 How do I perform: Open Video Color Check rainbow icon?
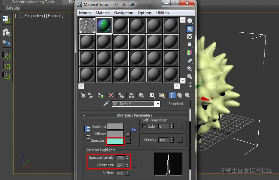pos(190,52)
